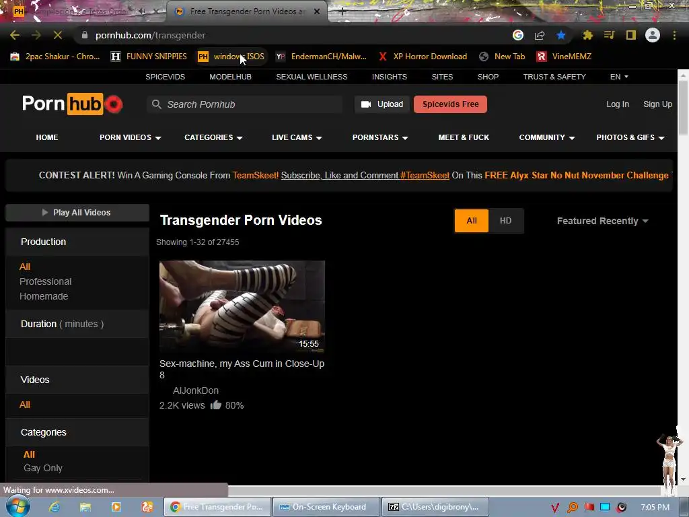Viewport: 689px width, 517px height.
Task: Click the site logo in the header
Action: [73, 104]
